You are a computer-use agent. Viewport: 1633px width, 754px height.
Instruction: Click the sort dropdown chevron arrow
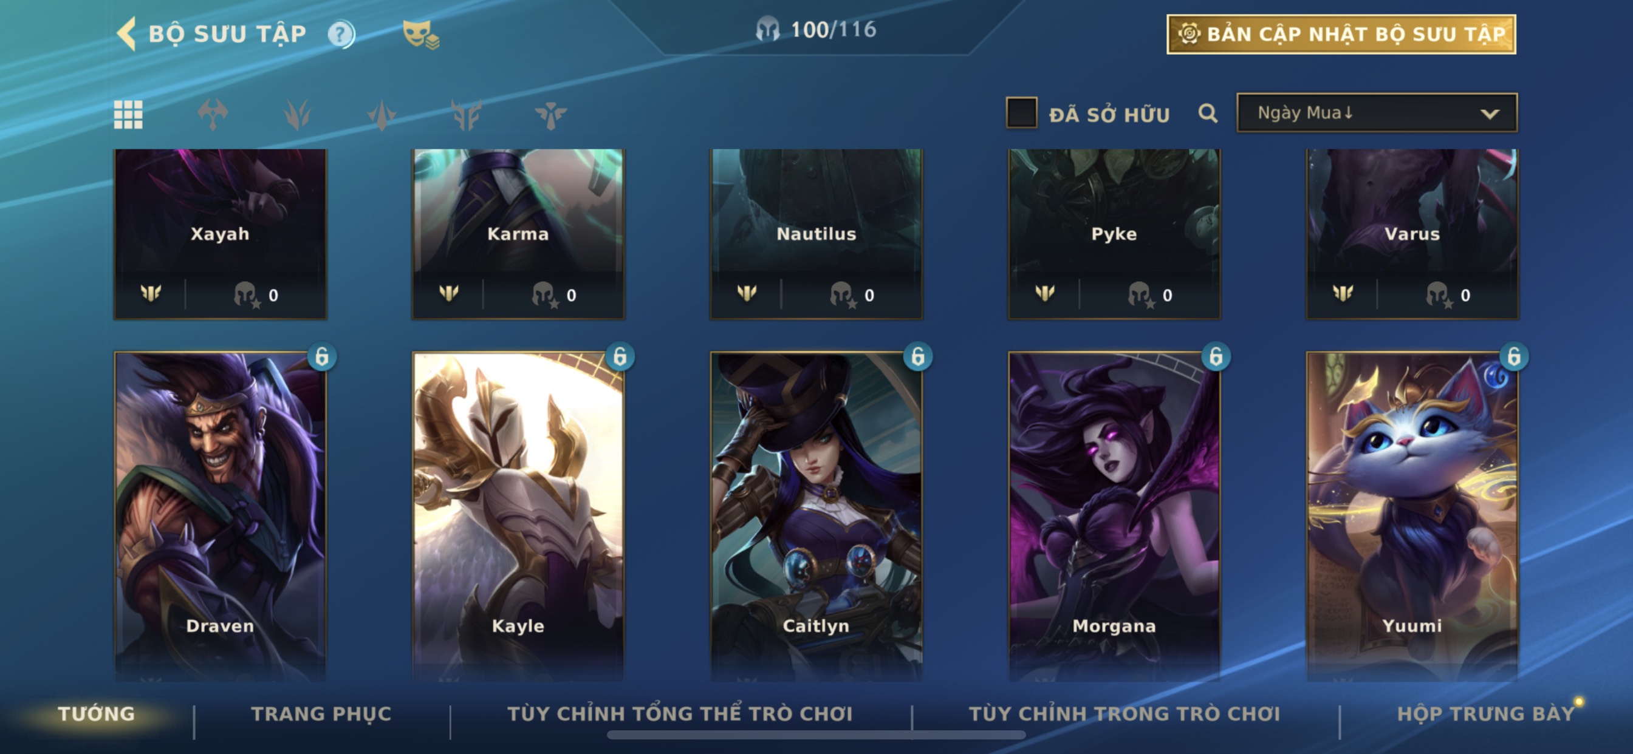tap(1489, 114)
